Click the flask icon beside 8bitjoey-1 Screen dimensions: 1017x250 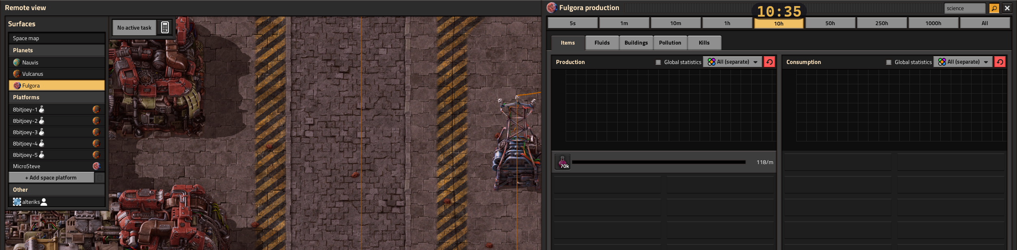point(41,109)
